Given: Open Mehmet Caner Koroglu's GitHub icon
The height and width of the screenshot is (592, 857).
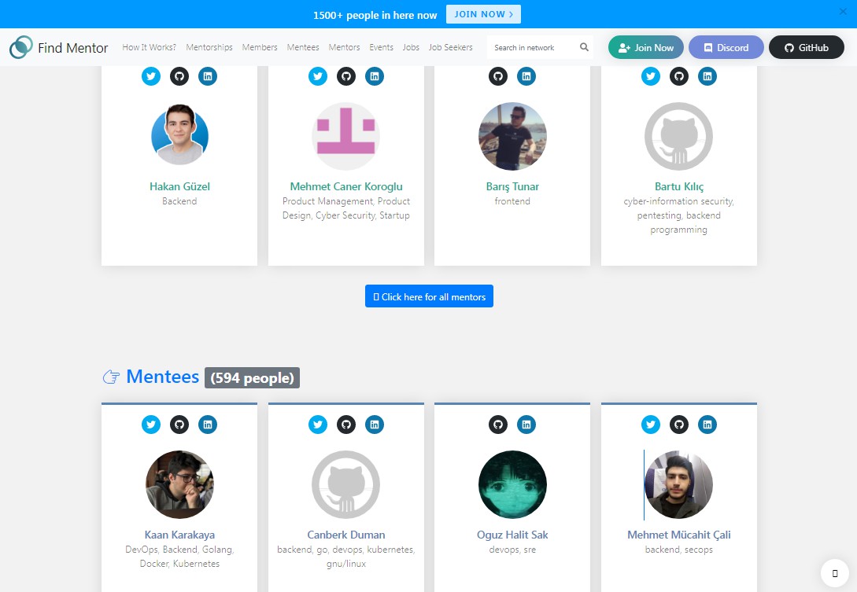Looking at the screenshot, I should click(346, 76).
